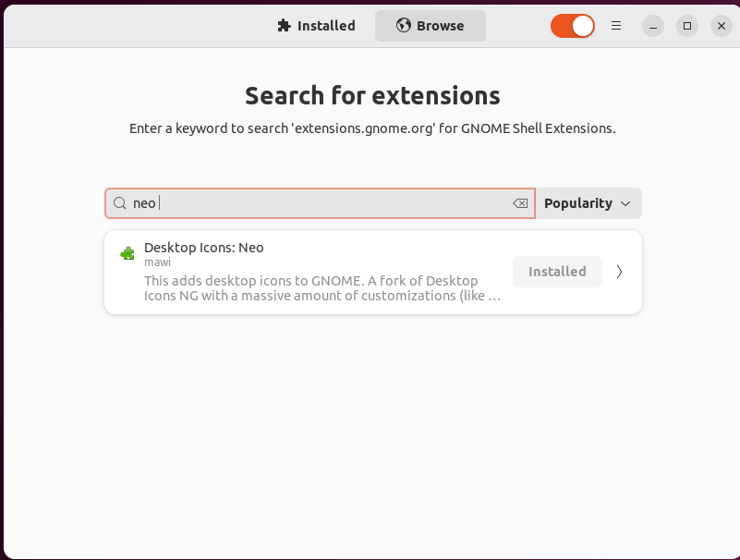
Task: Expand the Desktop Icons: Neo result chevron
Action: pyautogui.click(x=619, y=272)
